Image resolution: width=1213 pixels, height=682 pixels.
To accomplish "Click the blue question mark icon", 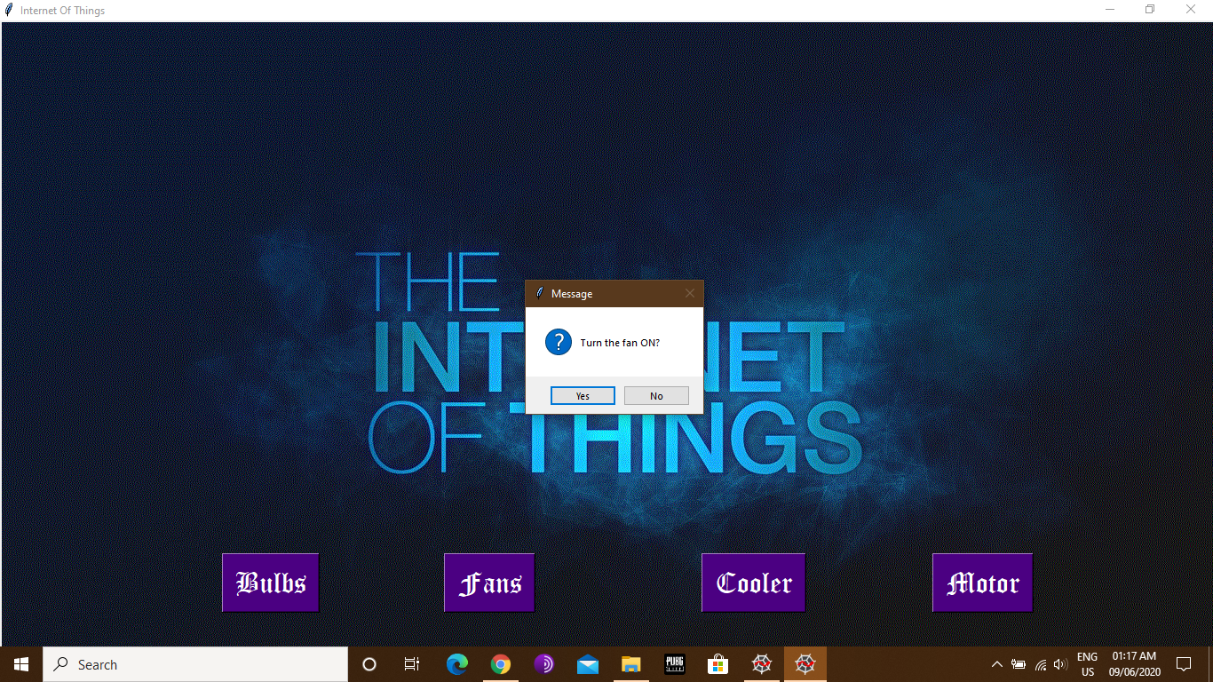I will 559,342.
